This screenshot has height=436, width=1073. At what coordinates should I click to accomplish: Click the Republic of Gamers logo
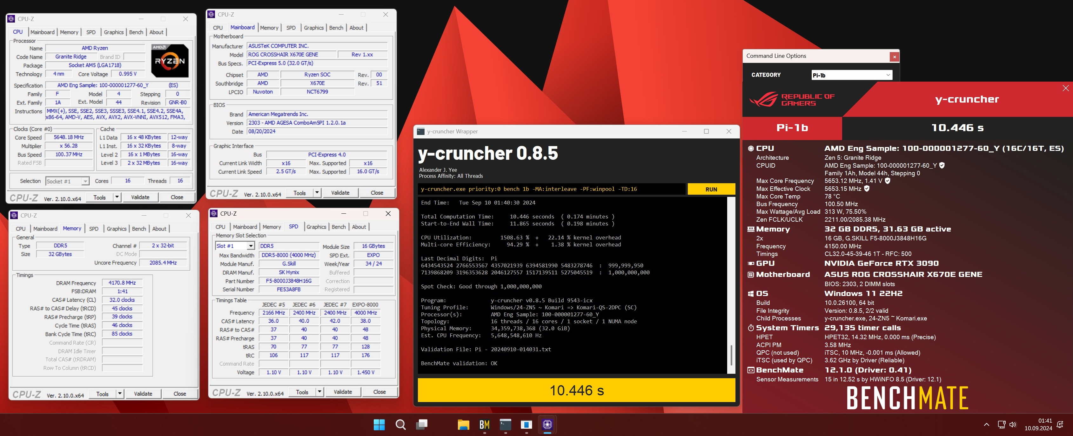pyautogui.click(x=792, y=99)
